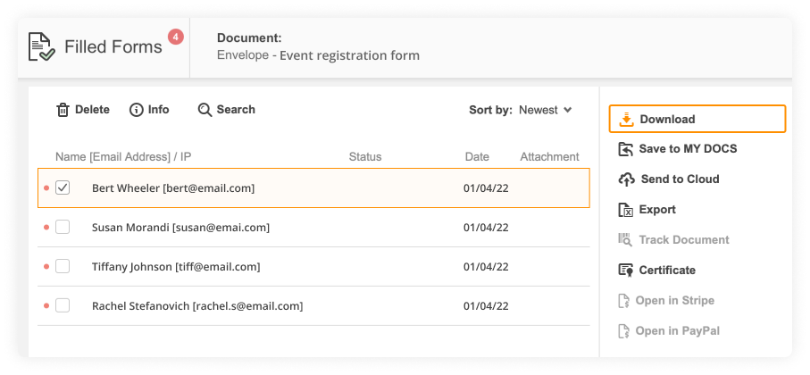Click the Filled Forms document icon

click(42, 46)
